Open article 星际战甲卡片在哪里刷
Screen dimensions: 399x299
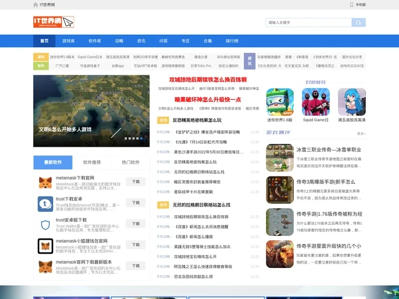(x=193, y=192)
